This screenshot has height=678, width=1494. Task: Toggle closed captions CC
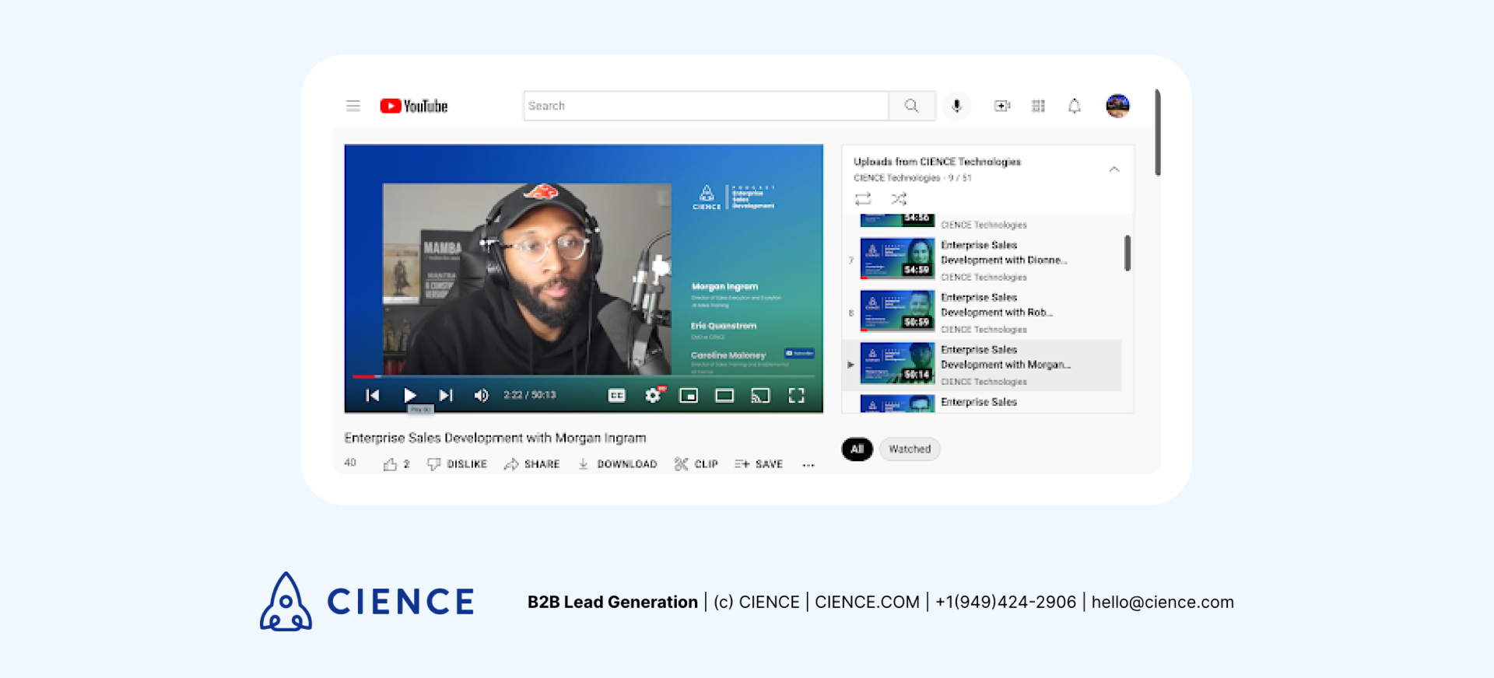point(617,396)
